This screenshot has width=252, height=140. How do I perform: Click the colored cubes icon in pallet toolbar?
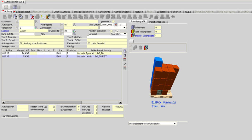[146, 48]
